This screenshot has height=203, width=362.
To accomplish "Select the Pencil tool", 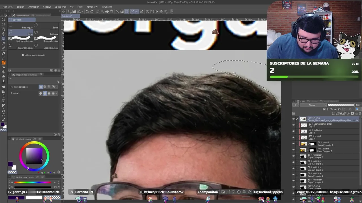I will [x=3, y=58].
